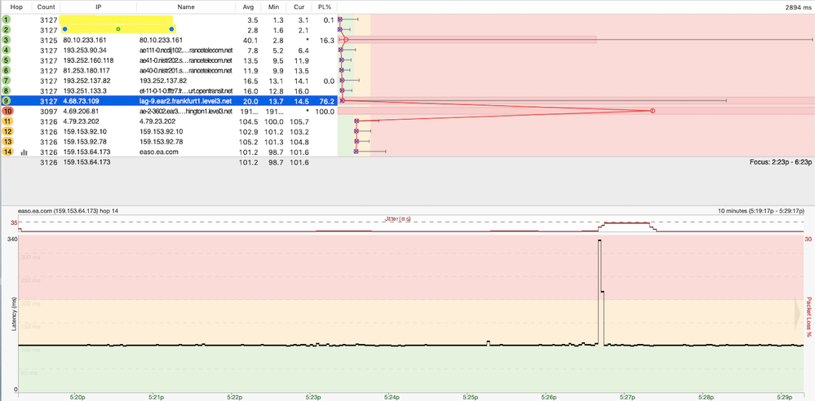Click the Count column header
The width and height of the screenshot is (815, 401).
[x=46, y=7]
